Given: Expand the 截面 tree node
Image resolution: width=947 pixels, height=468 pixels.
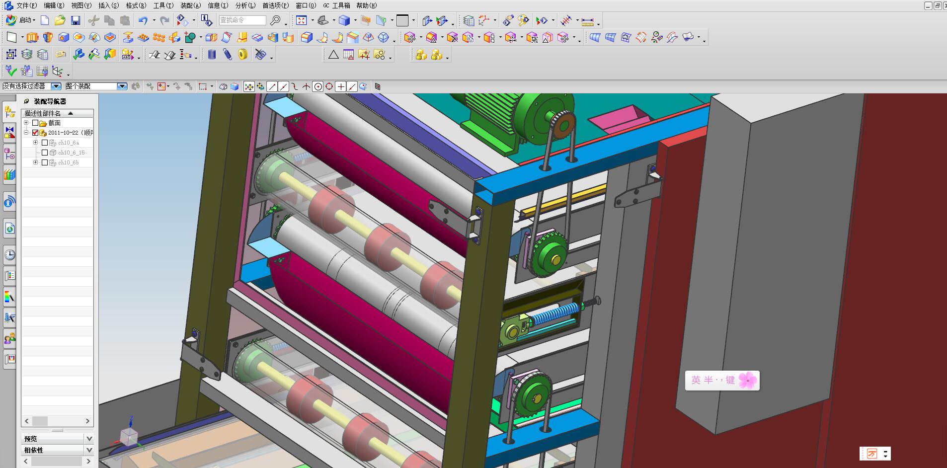Looking at the screenshot, I should tap(26, 123).
